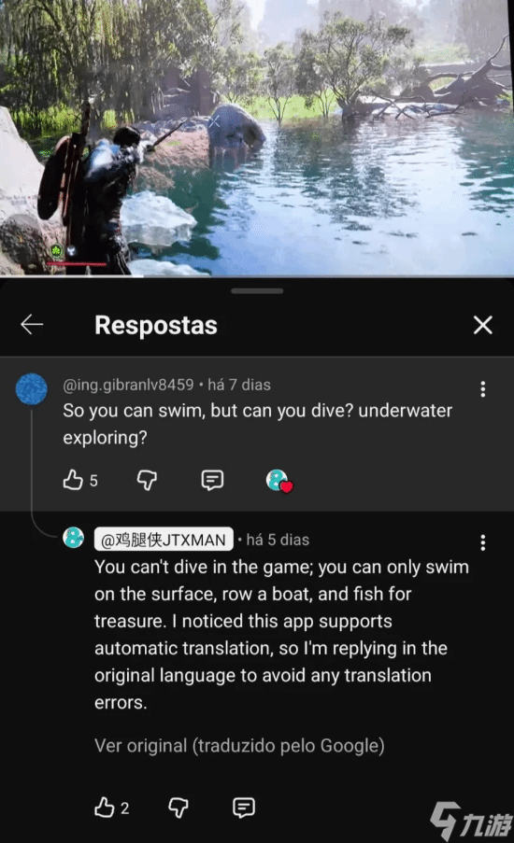Tap the creator heart badge icon

(279, 480)
